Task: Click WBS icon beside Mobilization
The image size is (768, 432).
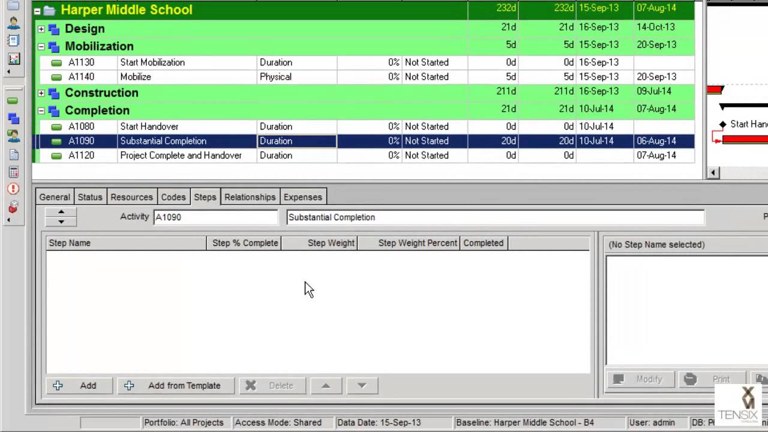Action: [x=53, y=47]
